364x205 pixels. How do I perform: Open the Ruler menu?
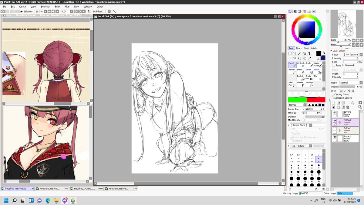(x=57, y=6)
